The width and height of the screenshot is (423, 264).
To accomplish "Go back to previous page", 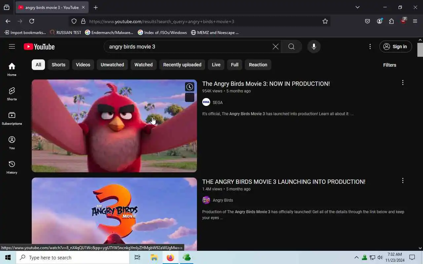I will click(x=8, y=21).
